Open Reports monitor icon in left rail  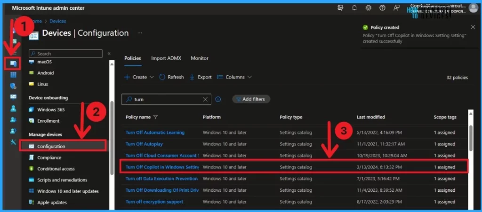click(x=13, y=97)
